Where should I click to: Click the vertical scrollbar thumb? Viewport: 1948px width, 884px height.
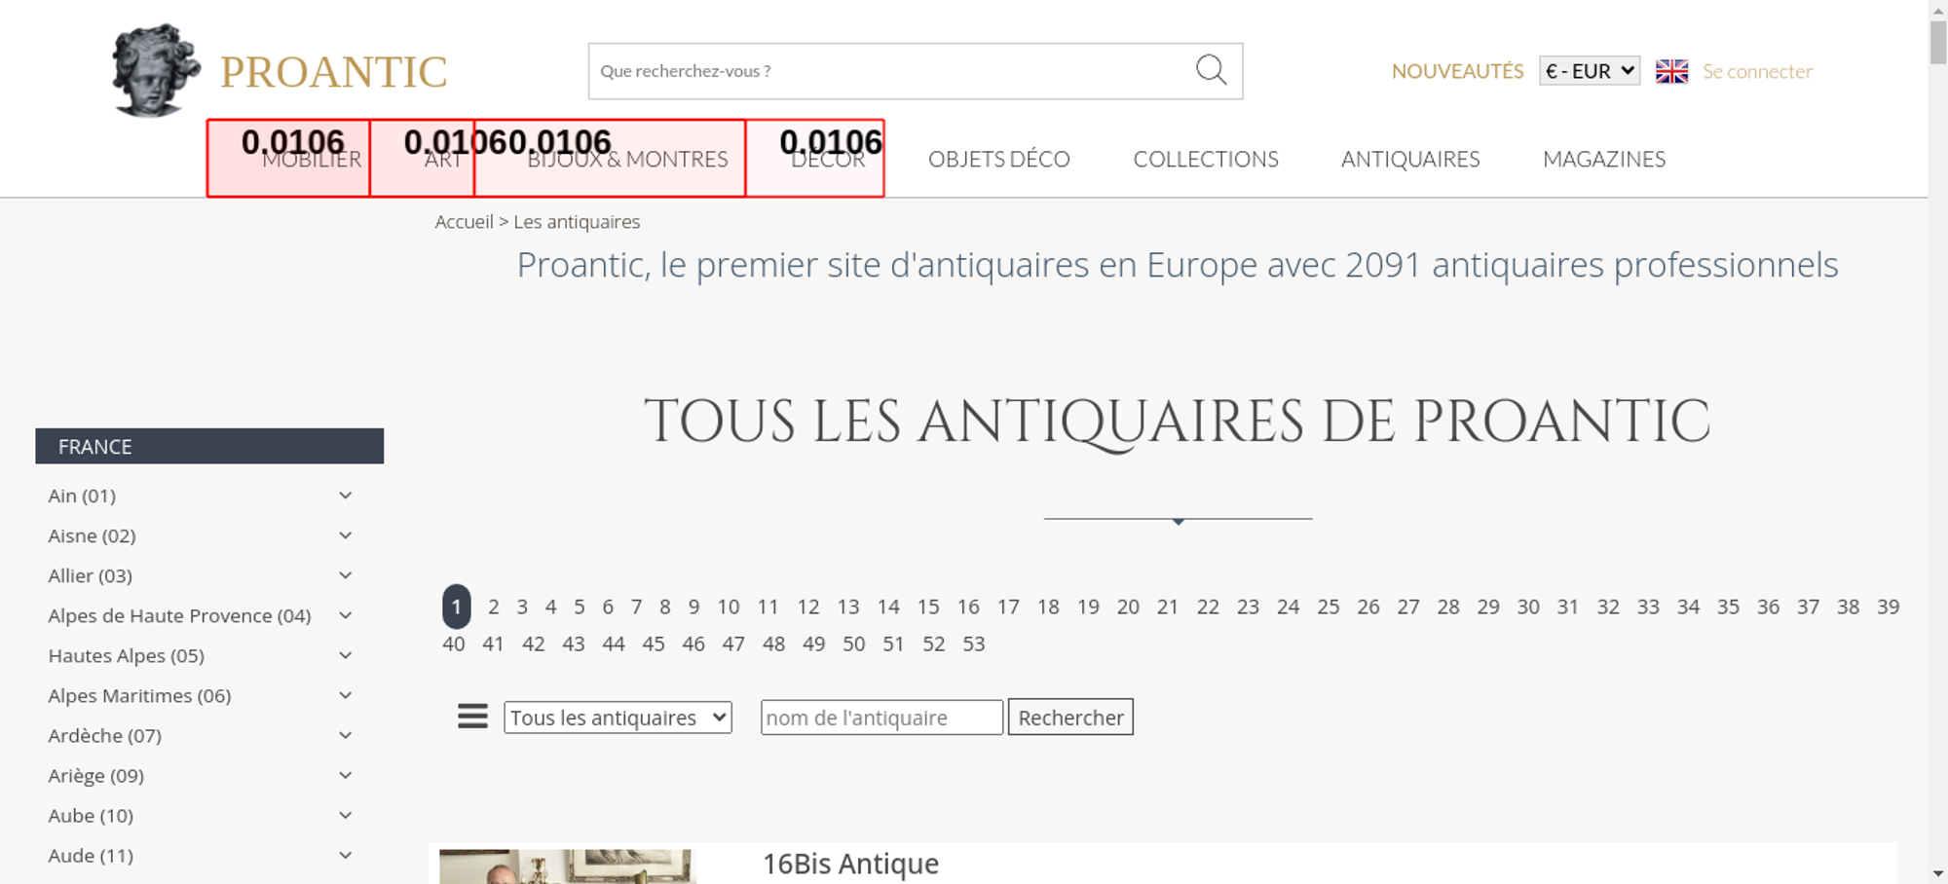tap(1937, 41)
